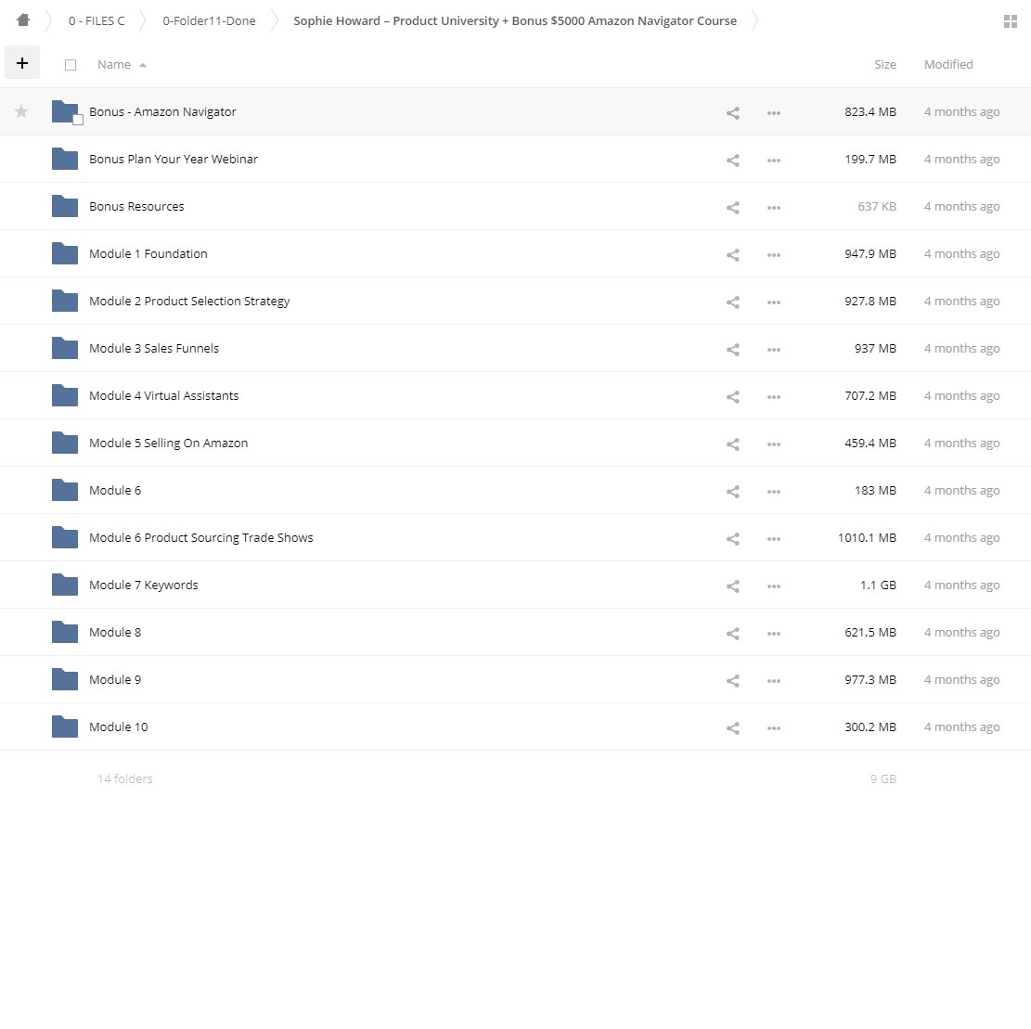Open more actions for Module 6 Product Sourcing
Screen dimensions: 1031x1029
coord(774,539)
